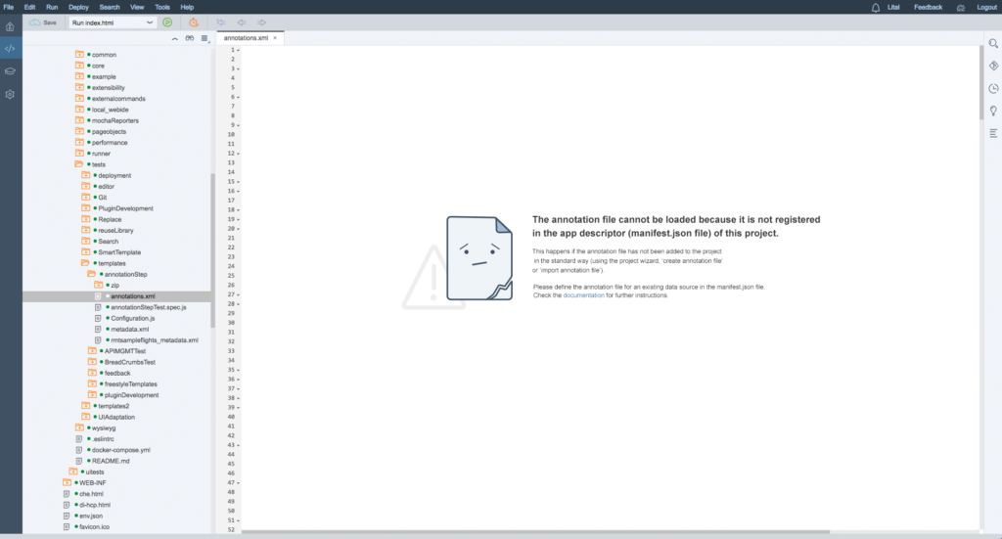Expand the zip folder
This screenshot has width=1002, height=539.
tap(99, 285)
